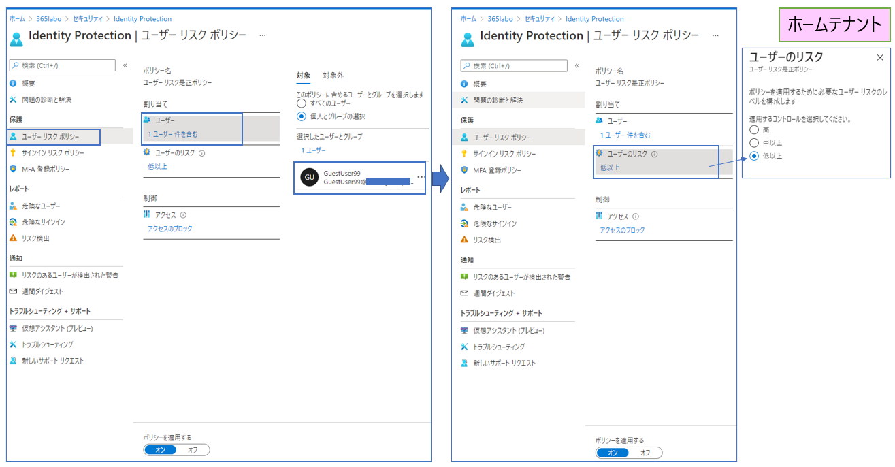Click search box in left window
This screenshot has width=895, height=467.
63,65
